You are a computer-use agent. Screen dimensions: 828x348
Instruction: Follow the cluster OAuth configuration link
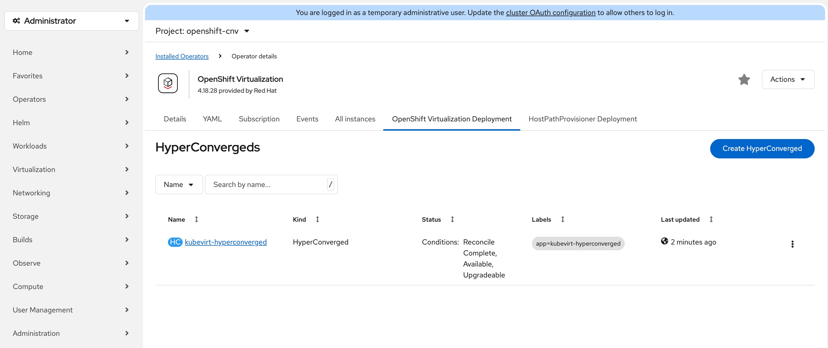551,12
